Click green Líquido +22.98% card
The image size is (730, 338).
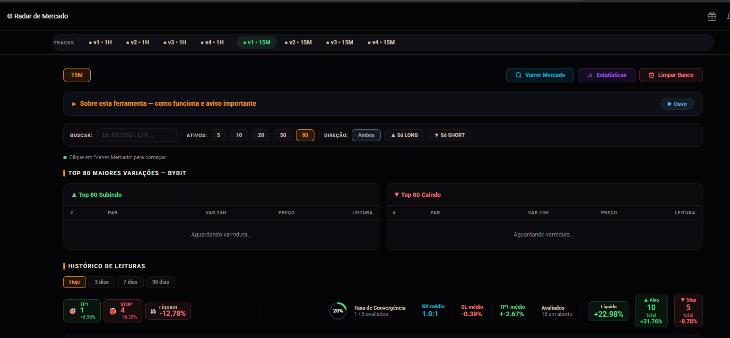pyautogui.click(x=608, y=311)
